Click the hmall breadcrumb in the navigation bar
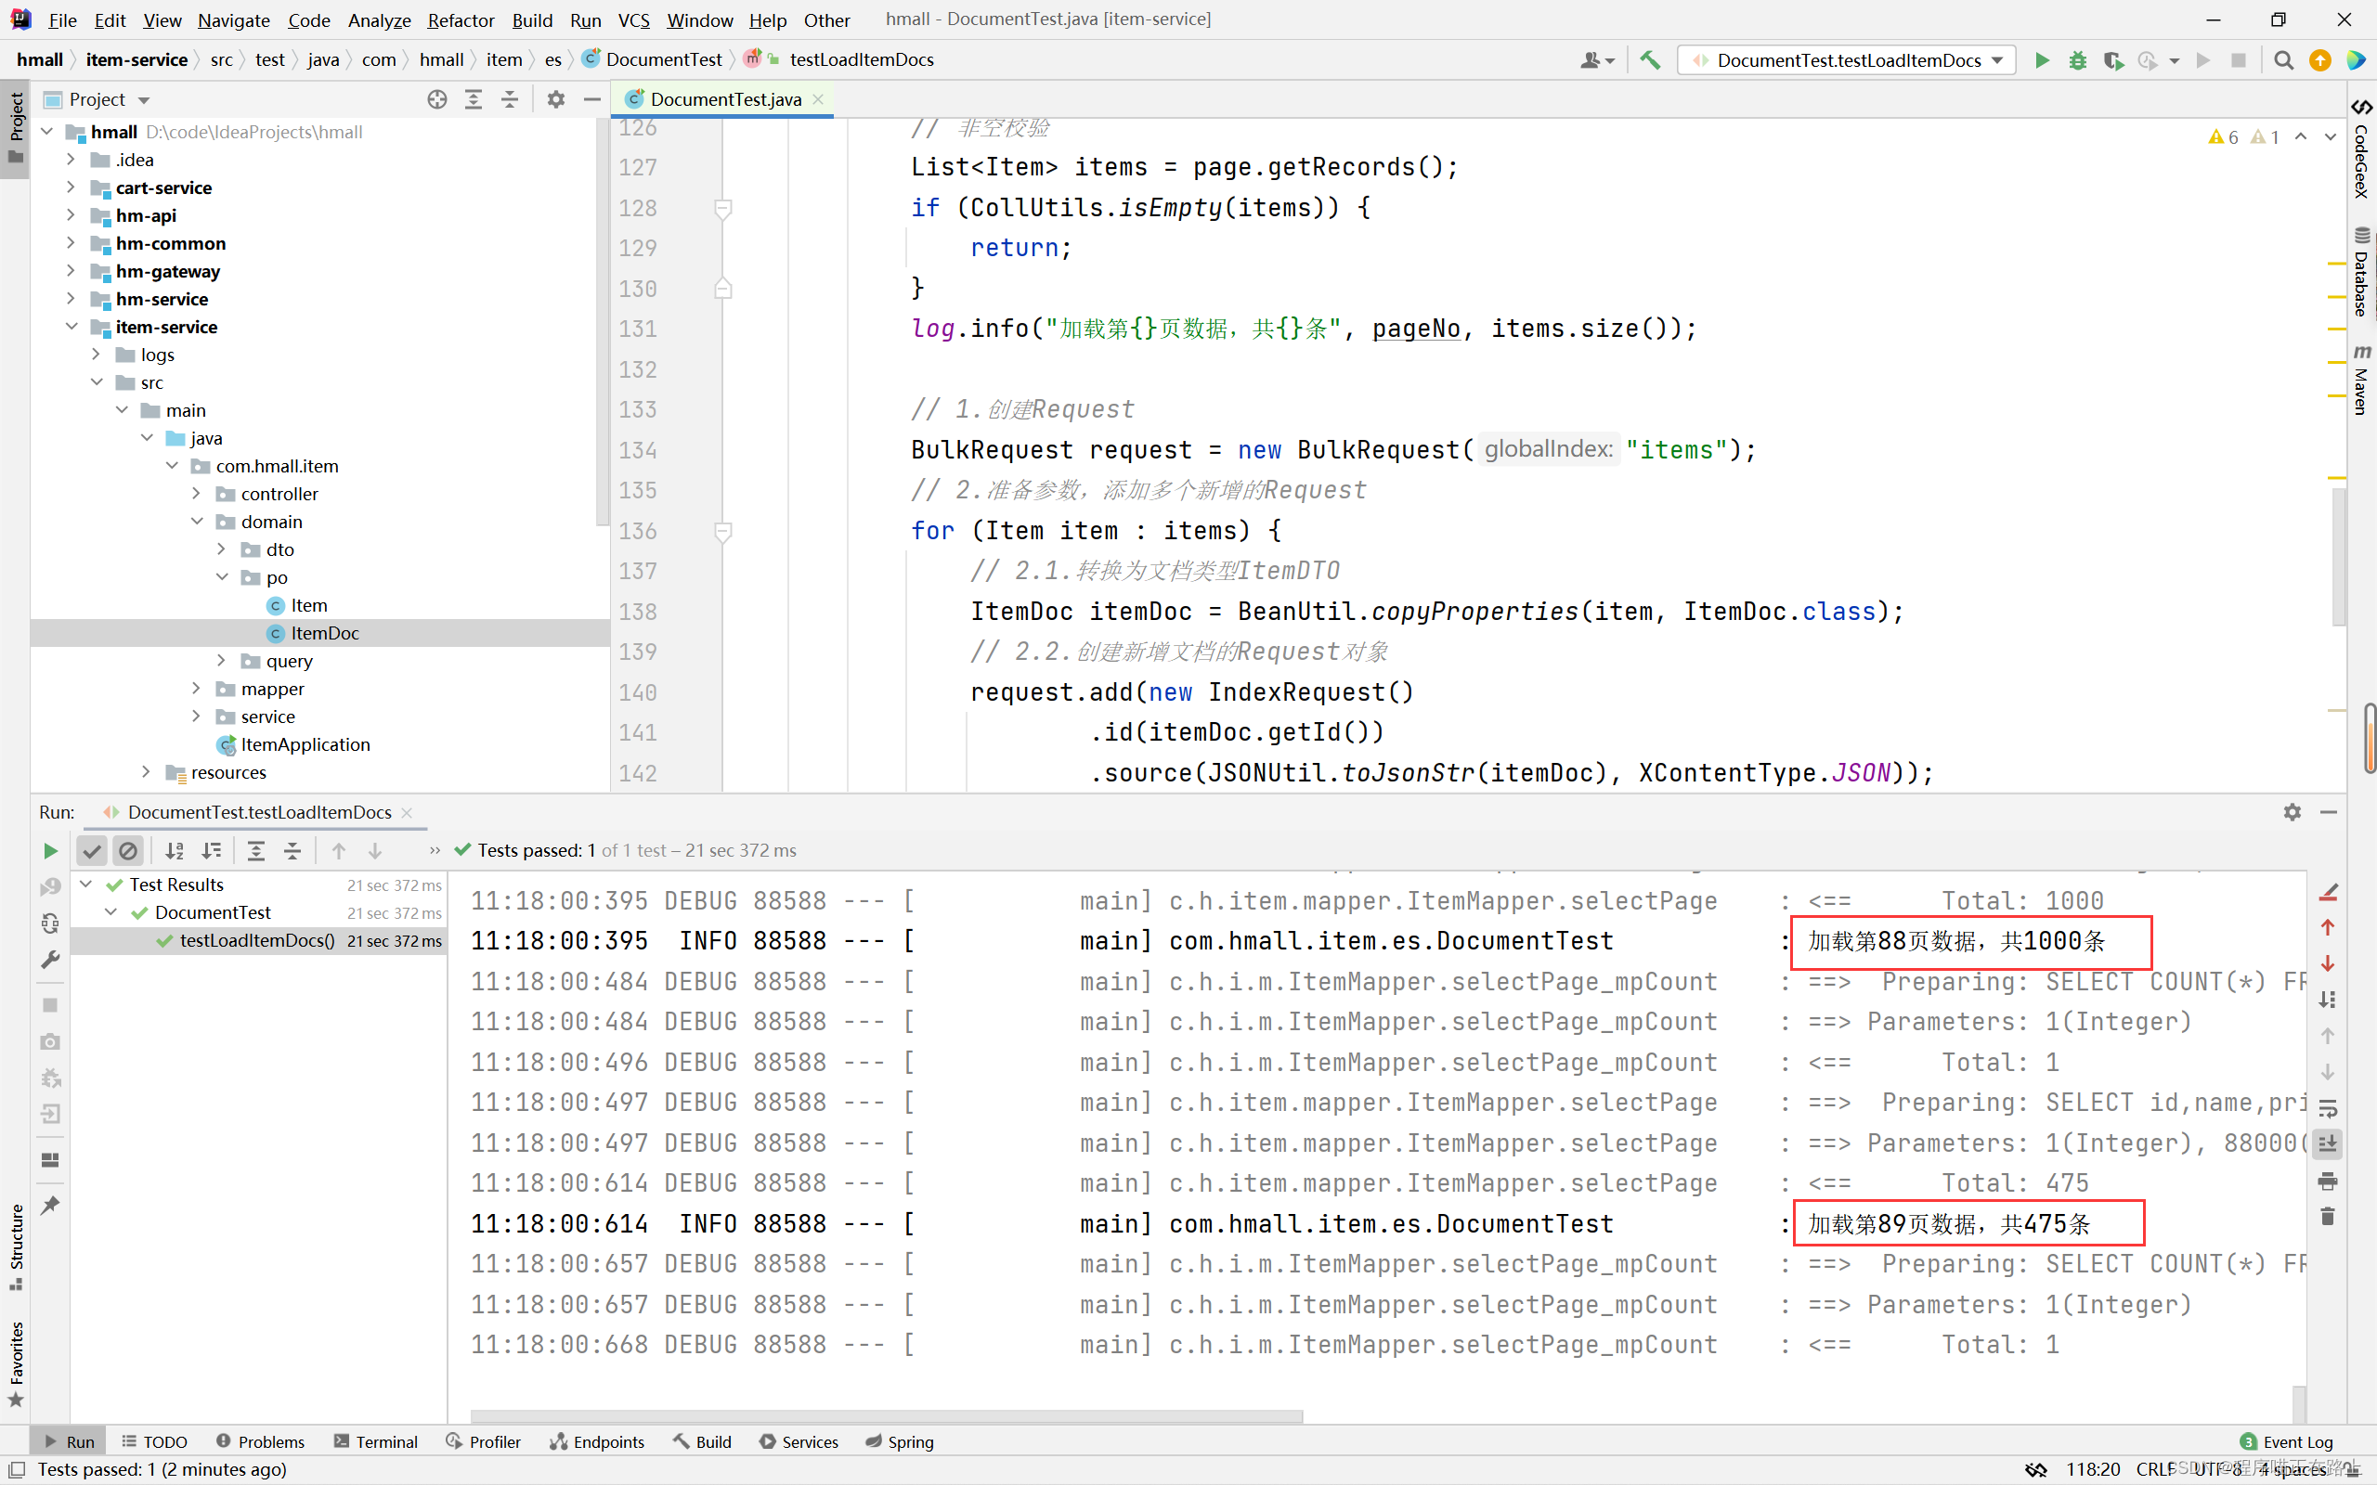 click(x=39, y=60)
